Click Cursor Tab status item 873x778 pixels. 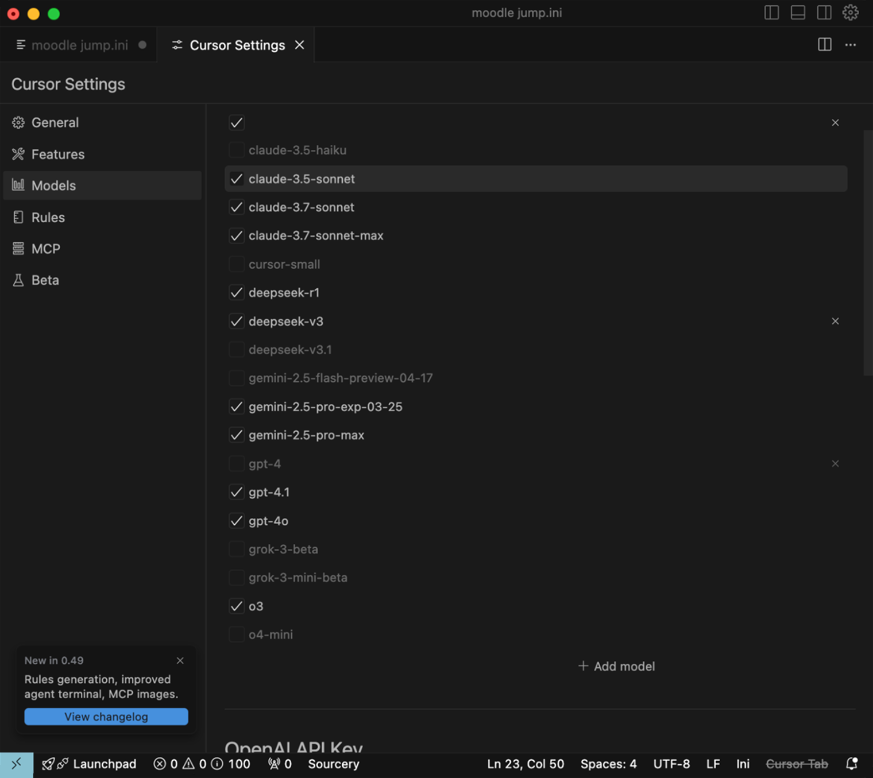coord(797,764)
